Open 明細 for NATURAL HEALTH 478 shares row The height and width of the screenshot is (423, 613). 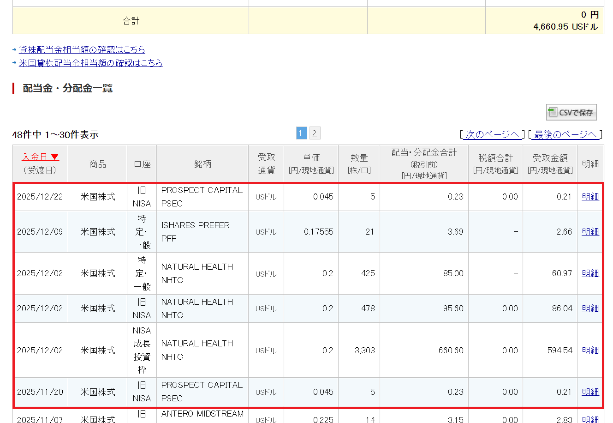coord(590,308)
